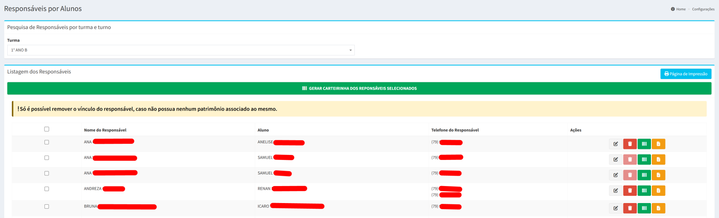Open Configurações from the breadcrumb
This screenshot has height=218, width=719.
[703, 9]
